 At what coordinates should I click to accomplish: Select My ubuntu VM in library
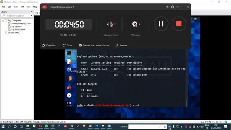point(16,27)
